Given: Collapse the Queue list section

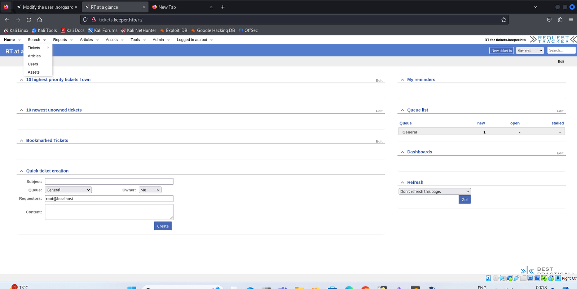Looking at the screenshot, I should tap(402, 110).
